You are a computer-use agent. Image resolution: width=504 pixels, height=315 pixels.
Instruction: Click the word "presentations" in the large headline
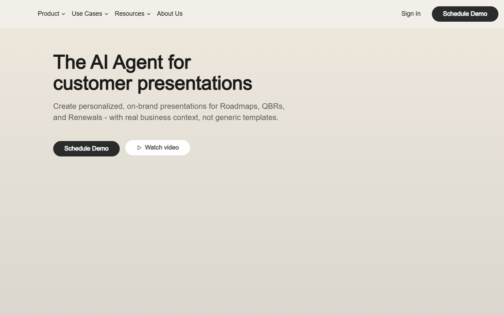195,83
